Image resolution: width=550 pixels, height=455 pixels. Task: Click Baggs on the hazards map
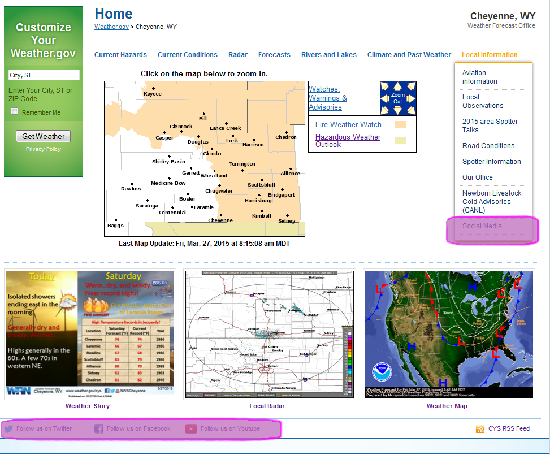point(115,225)
